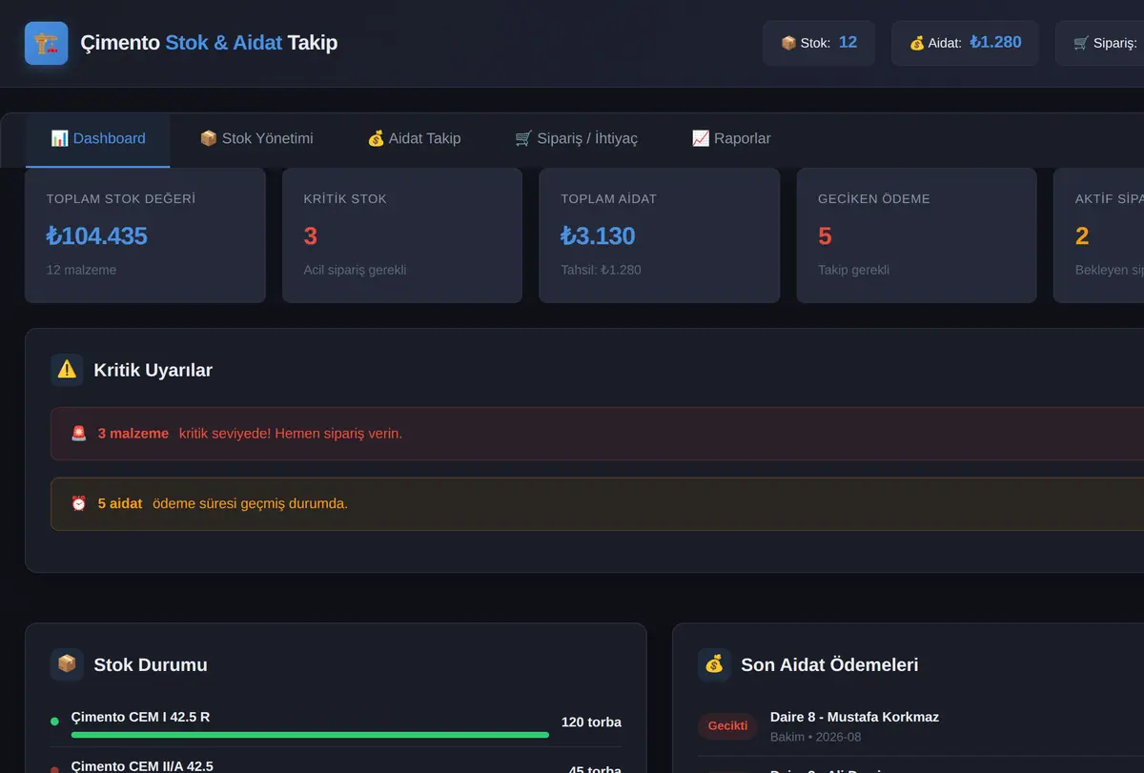
Task: Go to the Aidat Takip tab
Action: 414,139
